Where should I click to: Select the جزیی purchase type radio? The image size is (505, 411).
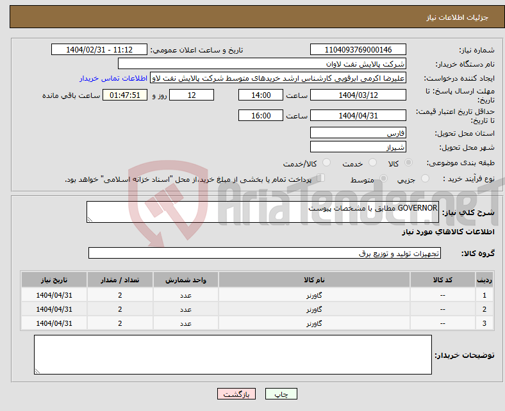pos(425,179)
